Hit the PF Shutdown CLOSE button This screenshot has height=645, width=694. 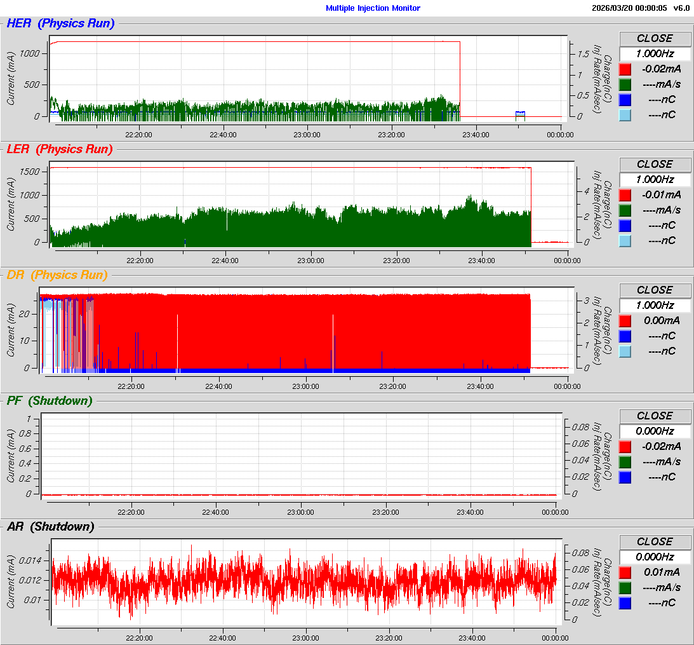click(655, 416)
